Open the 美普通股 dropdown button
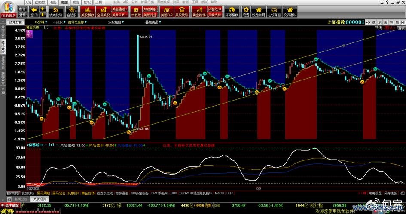 tap(120, 9)
